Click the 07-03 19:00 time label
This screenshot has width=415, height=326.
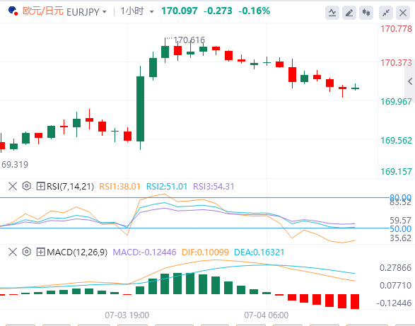tap(127, 315)
